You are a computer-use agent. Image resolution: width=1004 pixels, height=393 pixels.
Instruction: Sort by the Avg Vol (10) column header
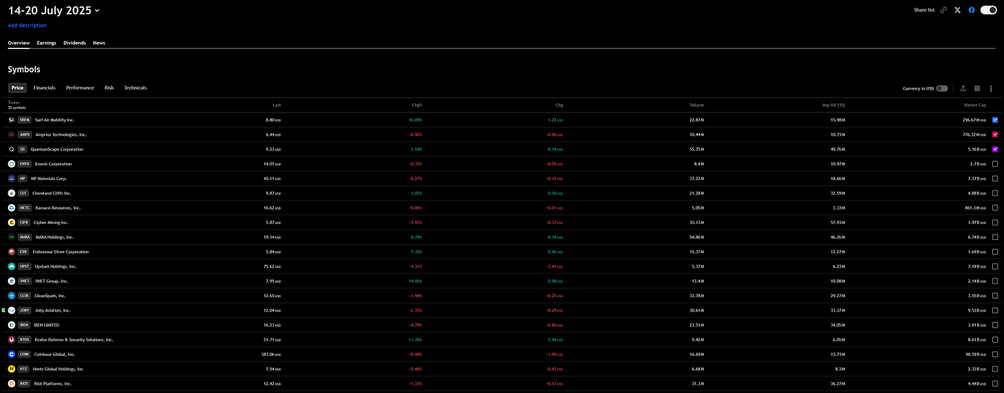point(834,105)
